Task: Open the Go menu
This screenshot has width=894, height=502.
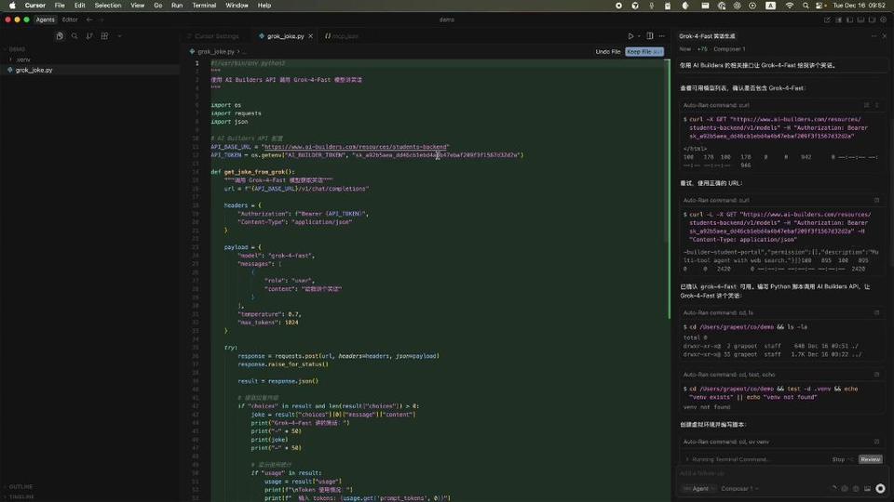Action: tap(158, 6)
